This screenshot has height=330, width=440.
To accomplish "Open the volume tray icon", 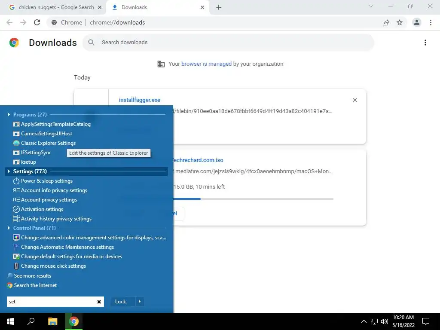I will 385,321.
